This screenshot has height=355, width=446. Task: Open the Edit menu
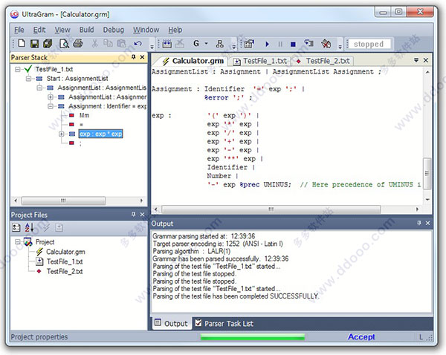point(39,30)
